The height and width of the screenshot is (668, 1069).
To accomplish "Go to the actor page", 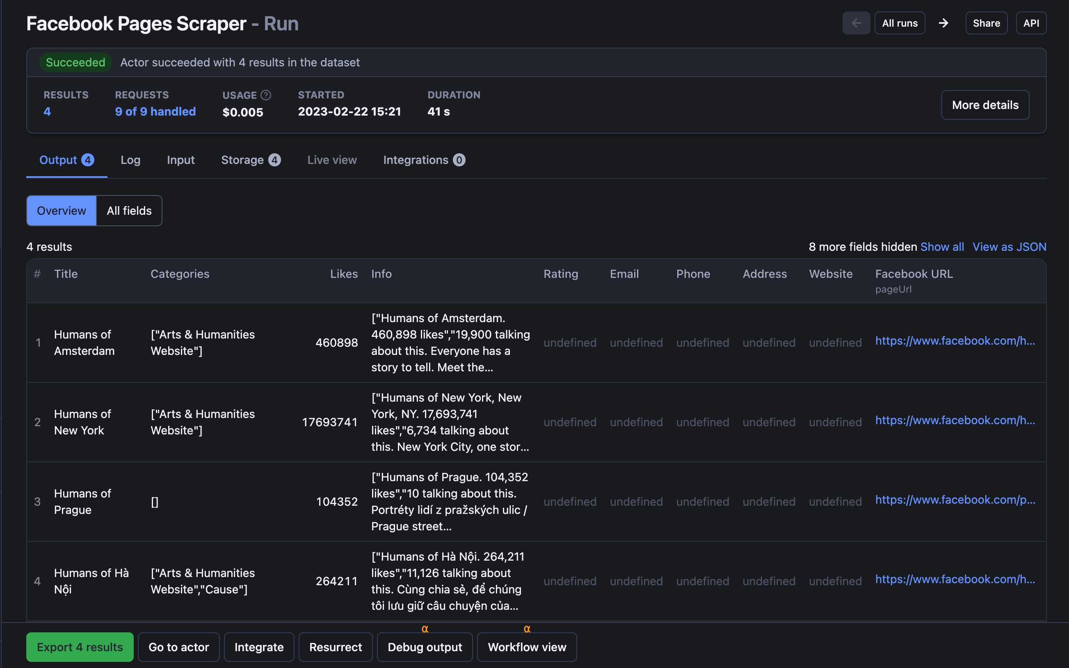I will coord(178,647).
